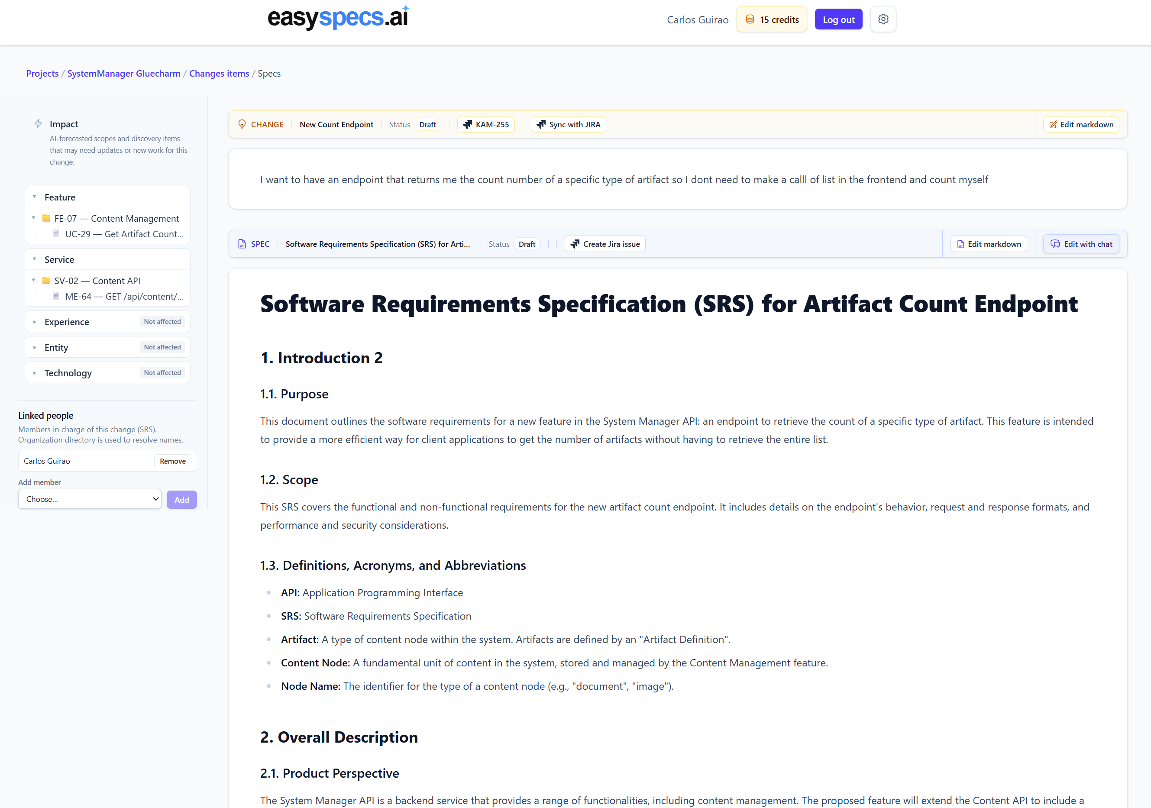Open the settings gear icon
This screenshot has width=1151, height=808.
pos(883,19)
